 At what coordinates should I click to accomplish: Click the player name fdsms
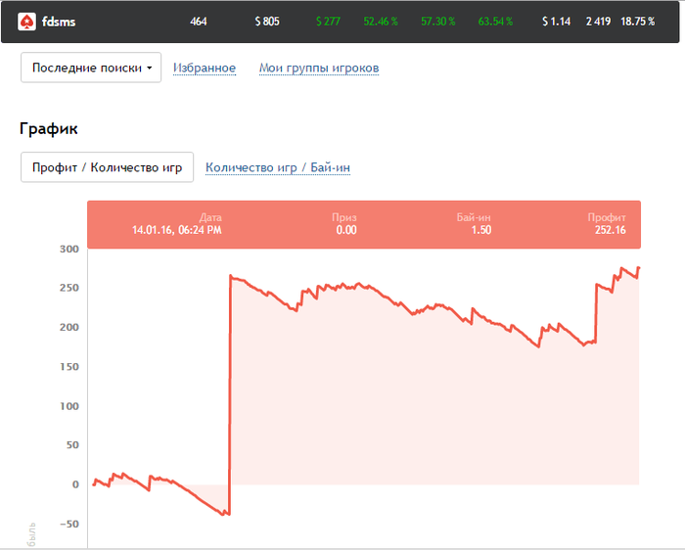click(60, 21)
